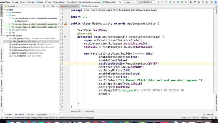Viewport: 218px width, 123px height.
Task: Click the src breadcrumb in navigation bar
Action: click(23, 2)
